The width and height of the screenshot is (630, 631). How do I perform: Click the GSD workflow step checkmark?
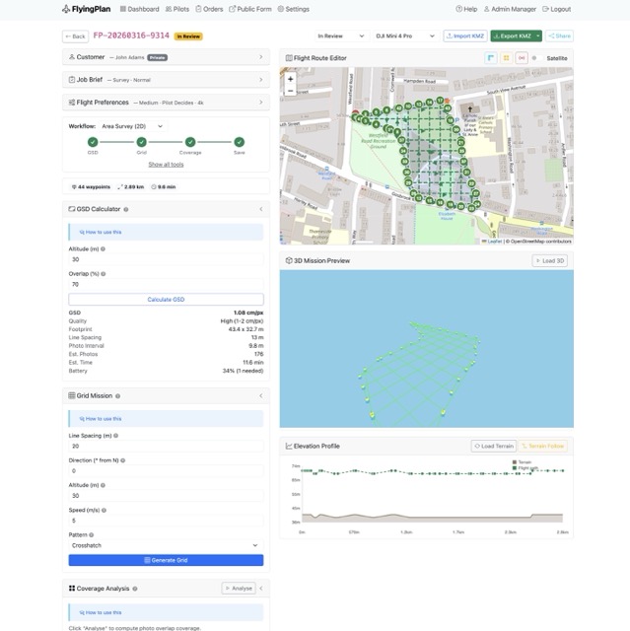click(93, 142)
